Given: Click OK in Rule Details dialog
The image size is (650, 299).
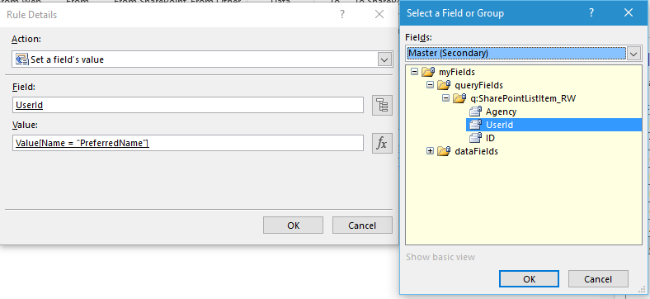Looking at the screenshot, I should (293, 225).
